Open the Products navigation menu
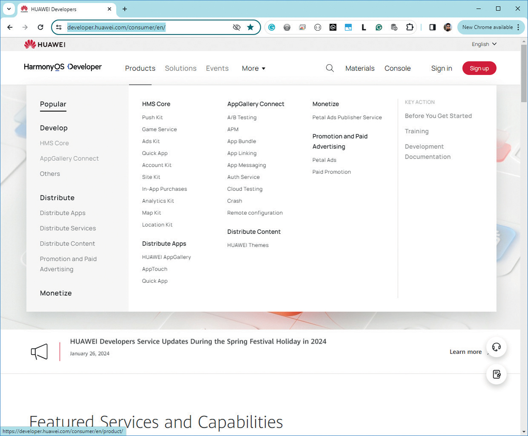The height and width of the screenshot is (436, 528). (x=140, y=68)
